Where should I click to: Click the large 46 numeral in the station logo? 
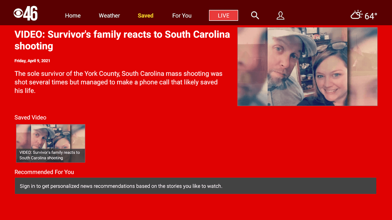tap(31, 13)
